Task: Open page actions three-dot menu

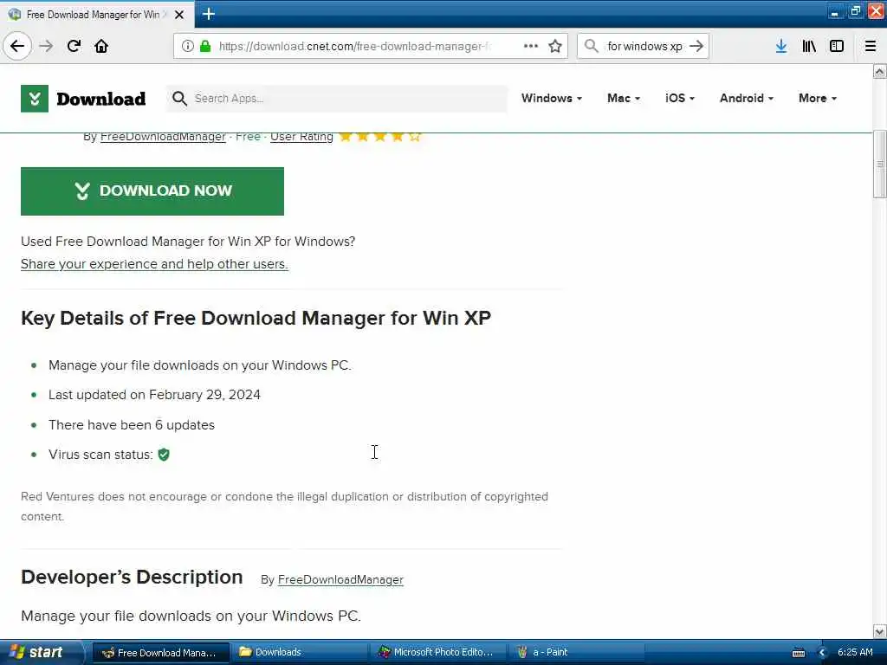Action: click(531, 46)
